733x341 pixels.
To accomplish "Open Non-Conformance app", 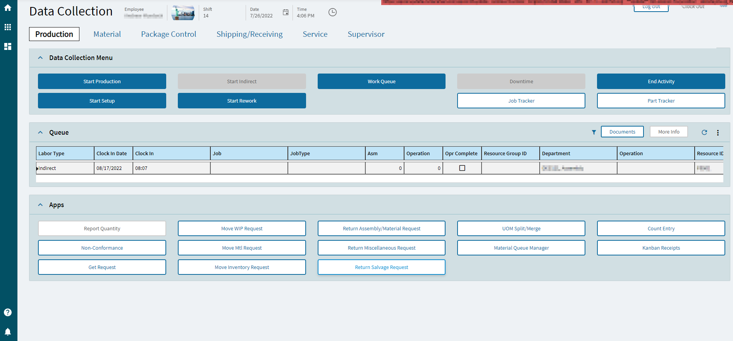I will (102, 248).
